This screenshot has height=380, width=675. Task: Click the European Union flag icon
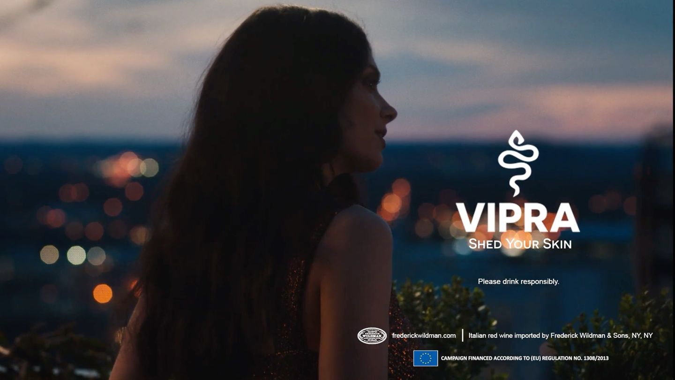[426, 358]
